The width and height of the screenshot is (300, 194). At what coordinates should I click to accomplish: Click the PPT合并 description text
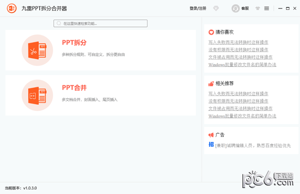tap(89, 99)
